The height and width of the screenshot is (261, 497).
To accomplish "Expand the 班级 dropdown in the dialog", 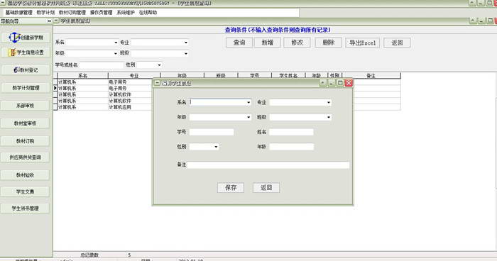I will click(x=329, y=117).
